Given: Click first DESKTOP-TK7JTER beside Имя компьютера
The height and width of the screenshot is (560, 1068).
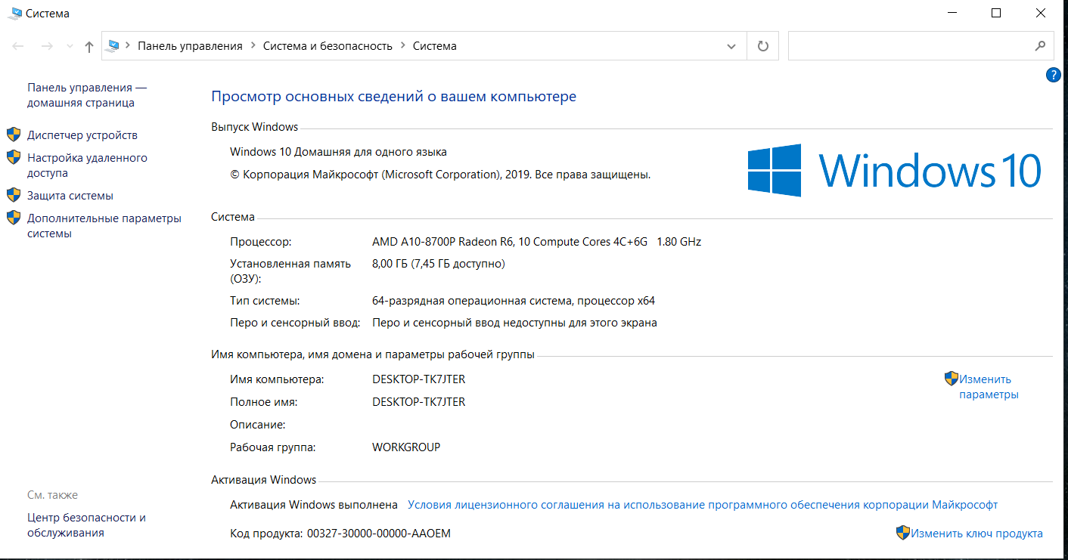Looking at the screenshot, I should pyautogui.click(x=419, y=379).
